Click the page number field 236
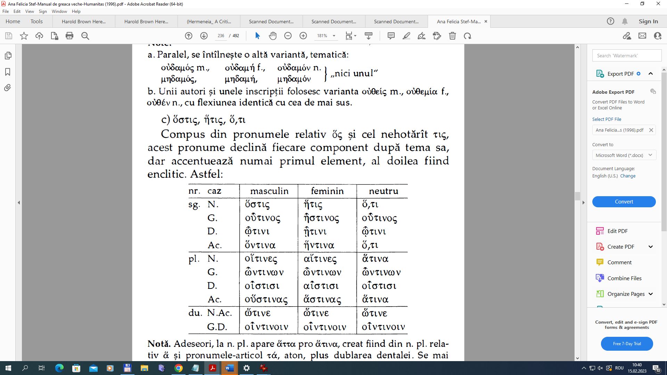Image resolution: width=667 pixels, height=375 pixels. click(221, 36)
